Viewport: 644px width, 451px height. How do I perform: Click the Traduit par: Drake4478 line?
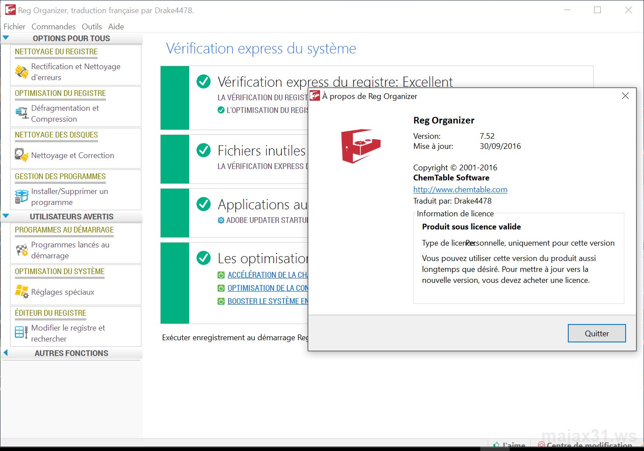tap(452, 201)
